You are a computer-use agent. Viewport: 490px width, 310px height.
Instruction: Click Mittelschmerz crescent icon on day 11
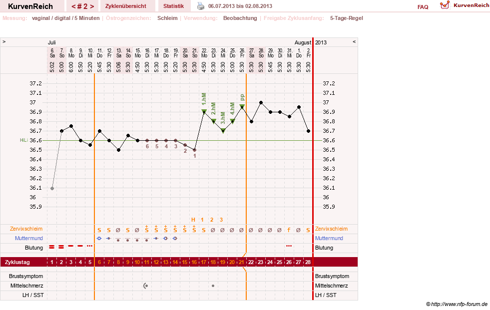pos(146,286)
